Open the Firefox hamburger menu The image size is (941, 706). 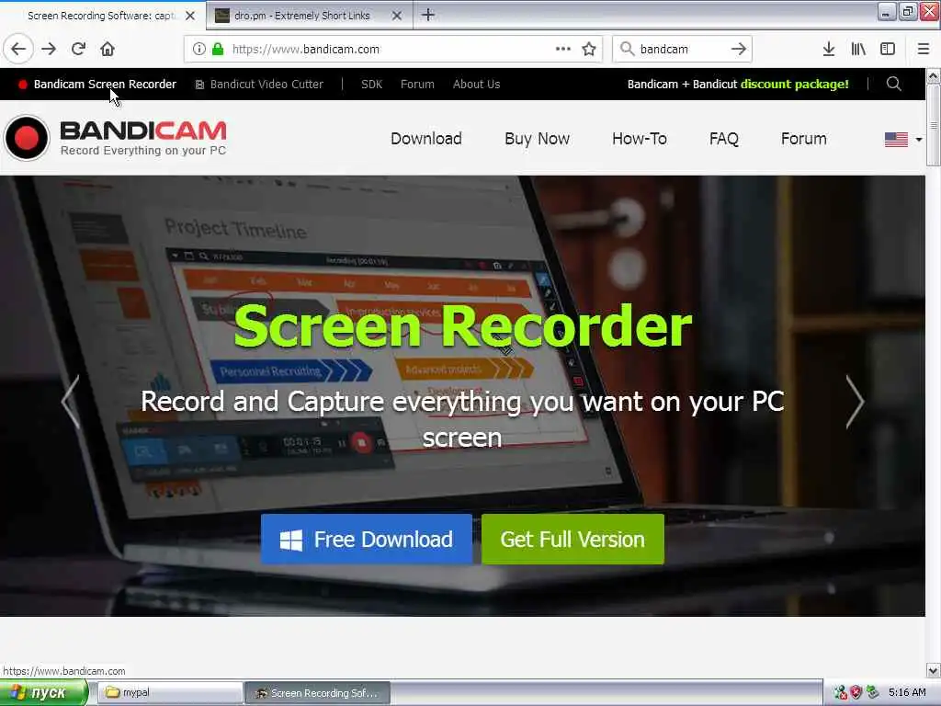tap(923, 49)
